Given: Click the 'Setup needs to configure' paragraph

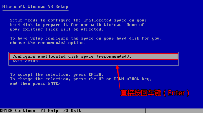Looking at the screenshot, I should pyautogui.click(x=78, y=25).
